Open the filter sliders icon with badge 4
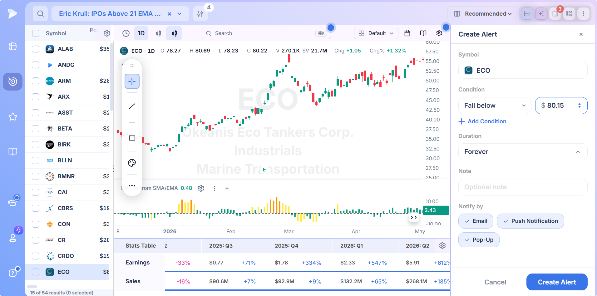597x296 pixels. tap(200, 14)
